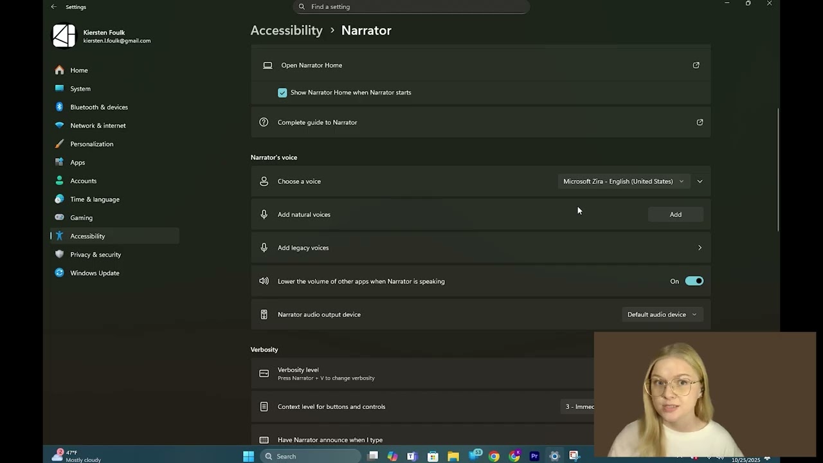The width and height of the screenshot is (823, 463).
Task: Open Narrator Home external link icon
Action: (x=696, y=65)
